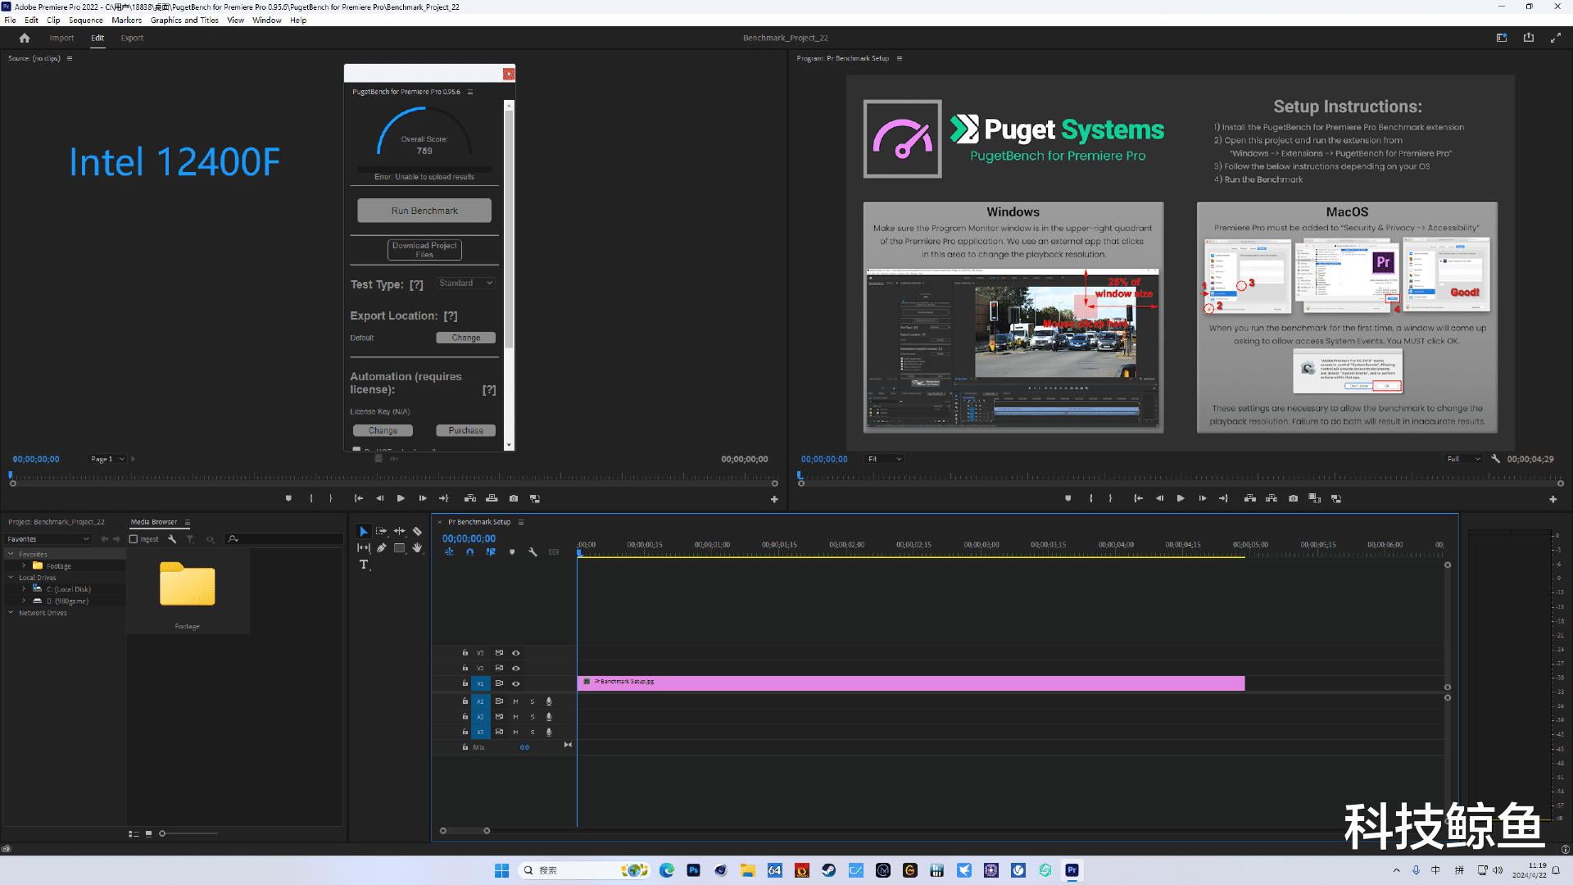Open Test Type Standard dropdown
Image resolution: width=1573 pixels, height=885 pixels.
(465, 284)
